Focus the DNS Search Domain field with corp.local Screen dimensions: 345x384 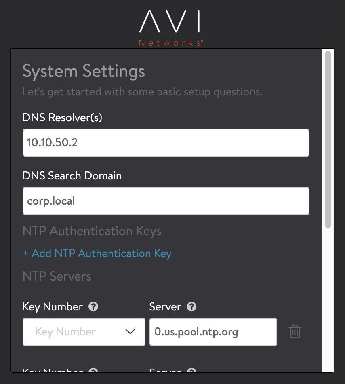166,201
